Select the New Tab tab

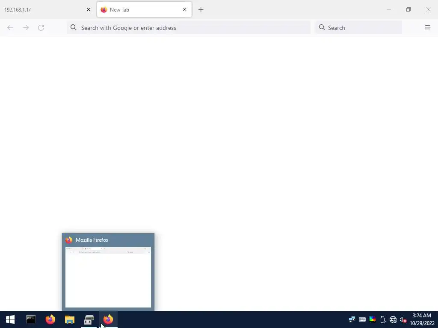click(144, 9)
